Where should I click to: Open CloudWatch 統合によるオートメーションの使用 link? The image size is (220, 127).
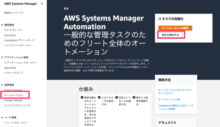point(176,107)
